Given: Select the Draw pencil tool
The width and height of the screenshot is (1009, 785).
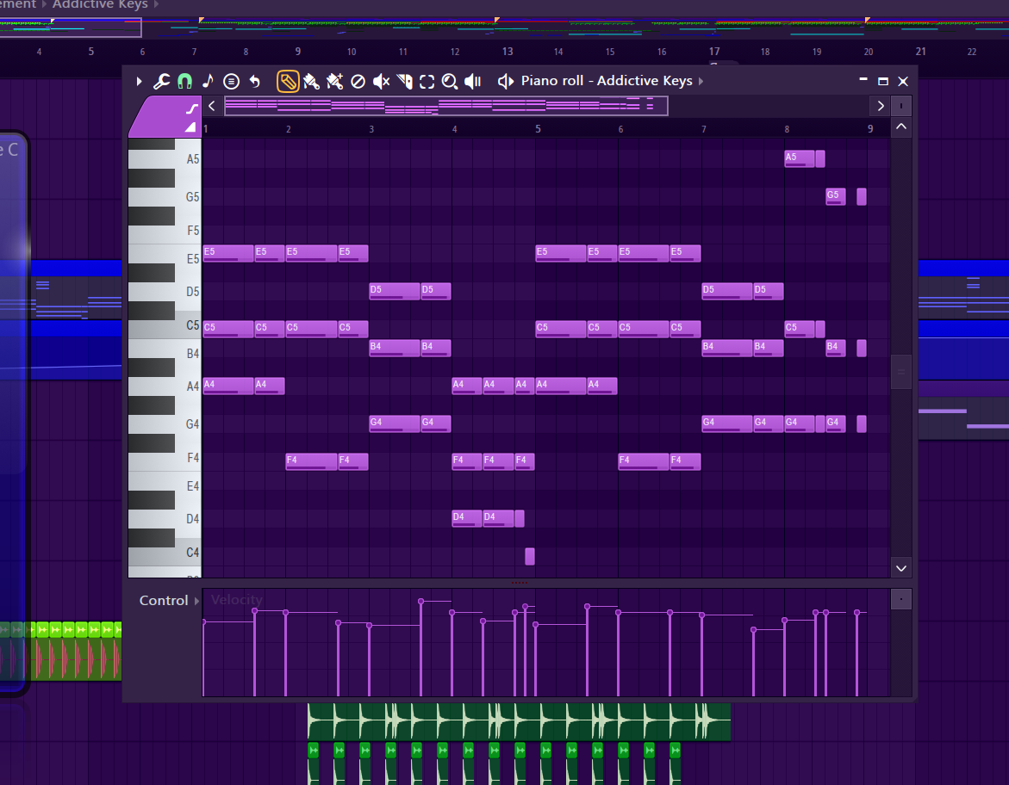Looking at the screenshot, I should [288, 82].
